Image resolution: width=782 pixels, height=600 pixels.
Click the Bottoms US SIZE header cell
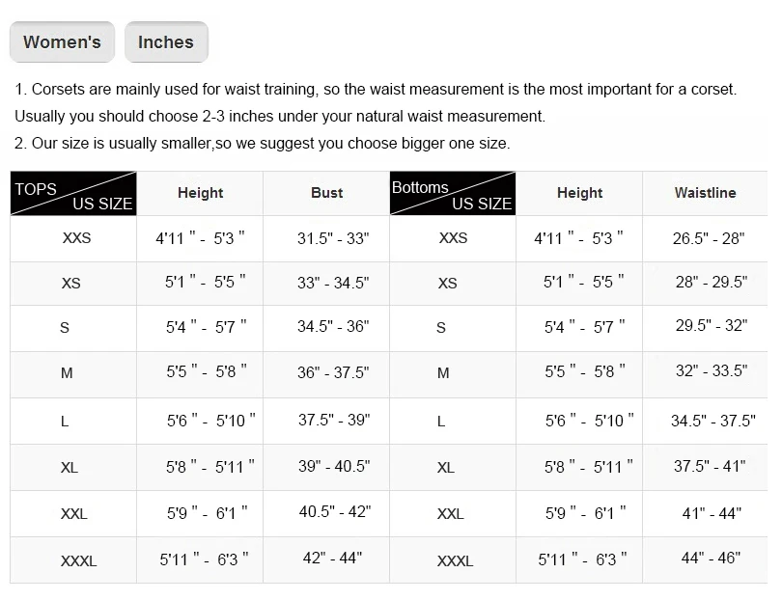(452, 194)
